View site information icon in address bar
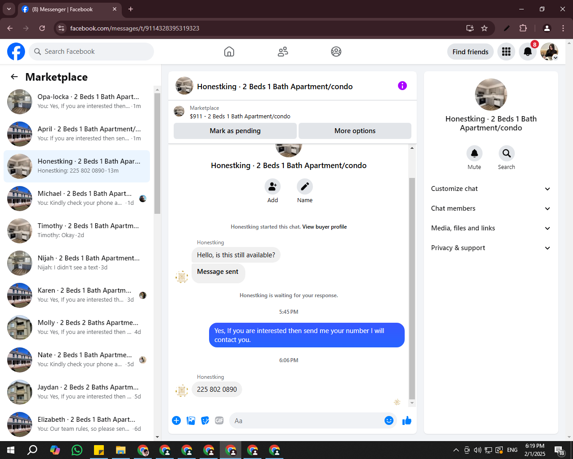The width and height of the screenshot is (573, 459). [62, 28]
